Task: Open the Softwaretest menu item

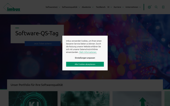Action: 52,7
